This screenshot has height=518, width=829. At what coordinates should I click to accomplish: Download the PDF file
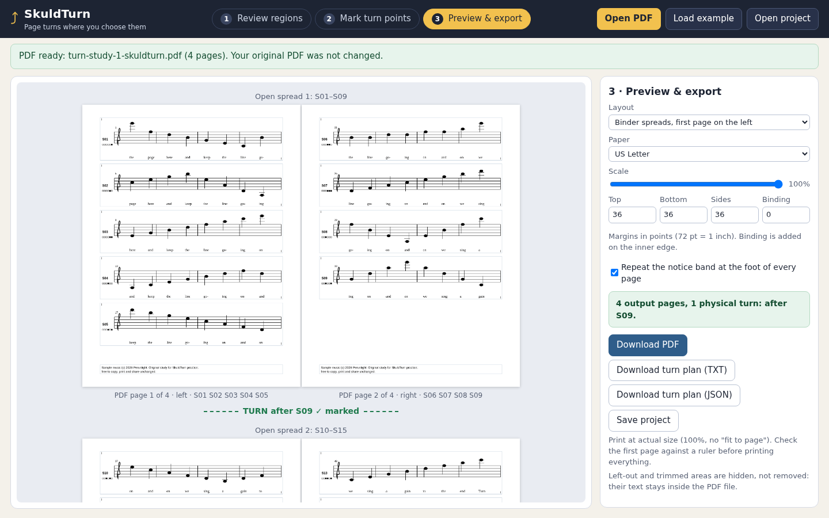click(648, 345)
